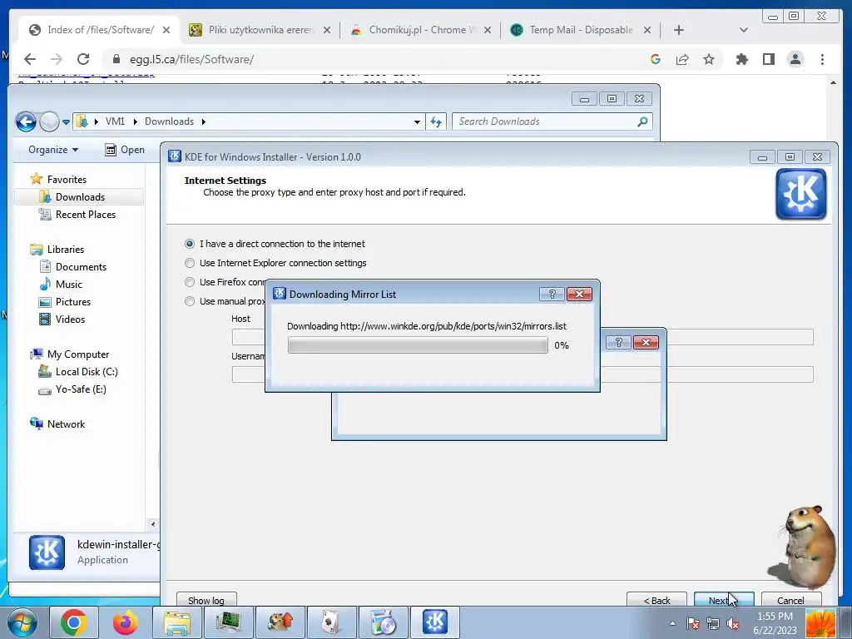
Task: Click the Chrome back arrow
Action: (30, 59)
